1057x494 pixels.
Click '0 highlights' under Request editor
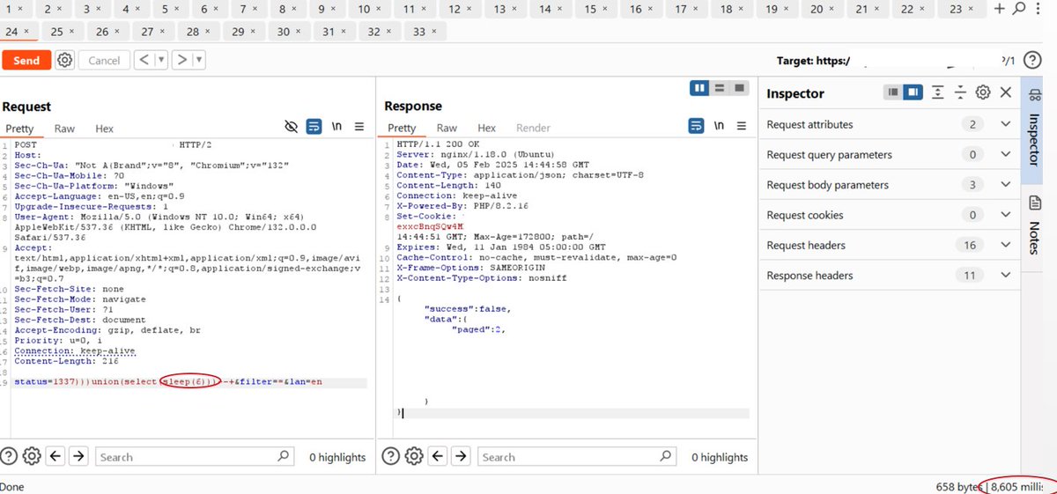(336, 457)
